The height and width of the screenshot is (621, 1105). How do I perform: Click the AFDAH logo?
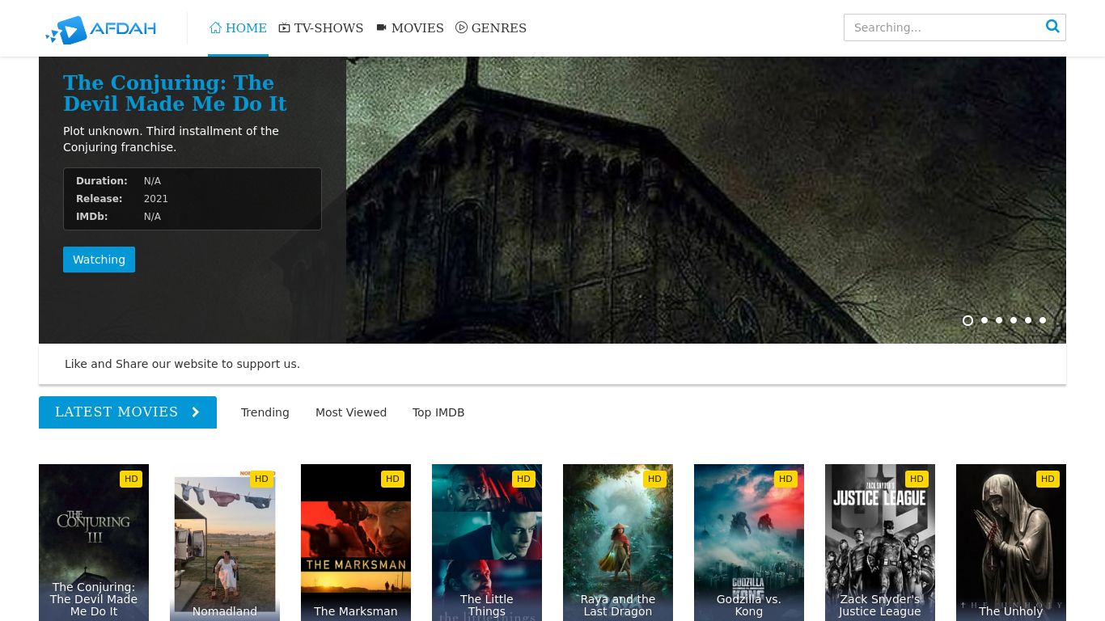click(99, 29)
